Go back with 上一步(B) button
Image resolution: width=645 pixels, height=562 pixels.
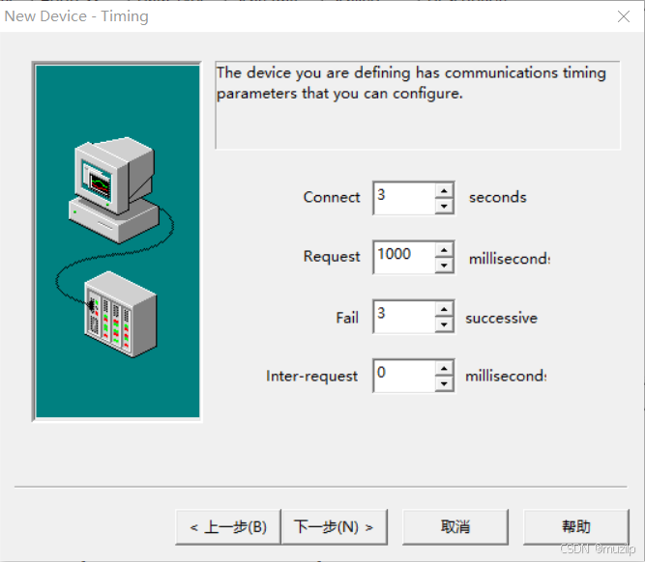(x=228, y=527)
